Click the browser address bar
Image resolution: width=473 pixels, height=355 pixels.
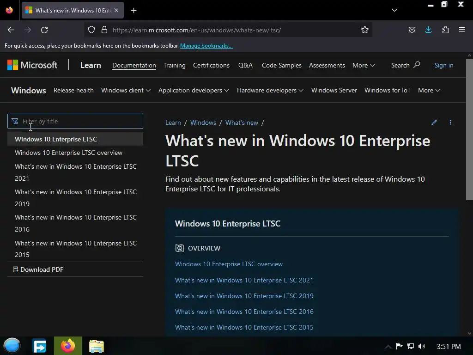[x=229, y=30]
